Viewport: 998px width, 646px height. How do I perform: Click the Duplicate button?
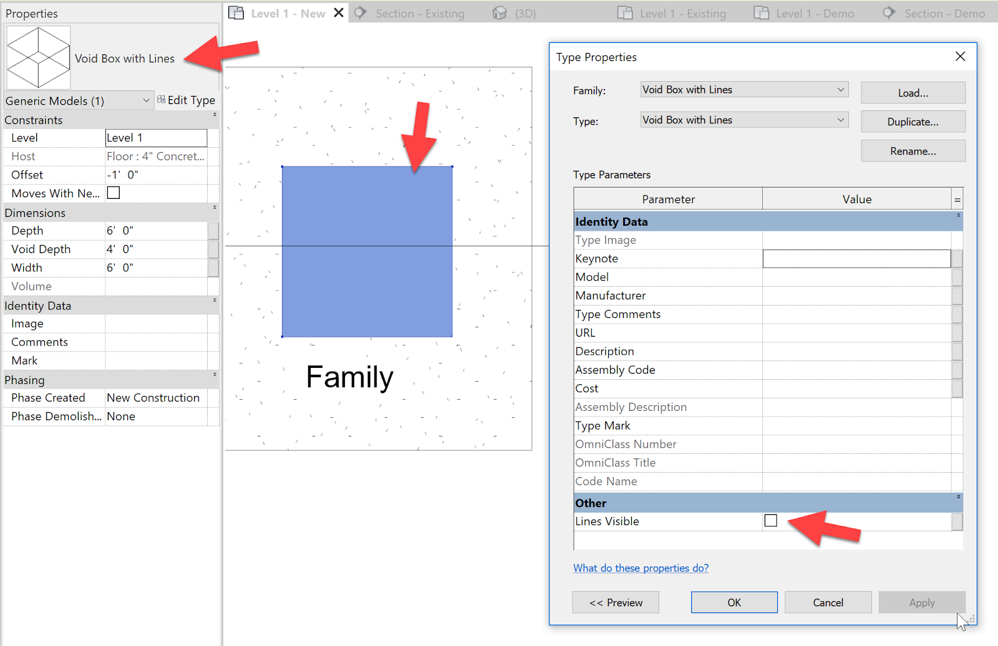912,121
